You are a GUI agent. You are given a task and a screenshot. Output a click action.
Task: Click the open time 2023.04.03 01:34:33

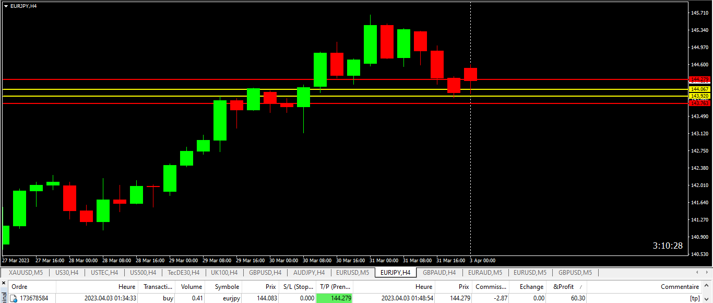(110, 298)
